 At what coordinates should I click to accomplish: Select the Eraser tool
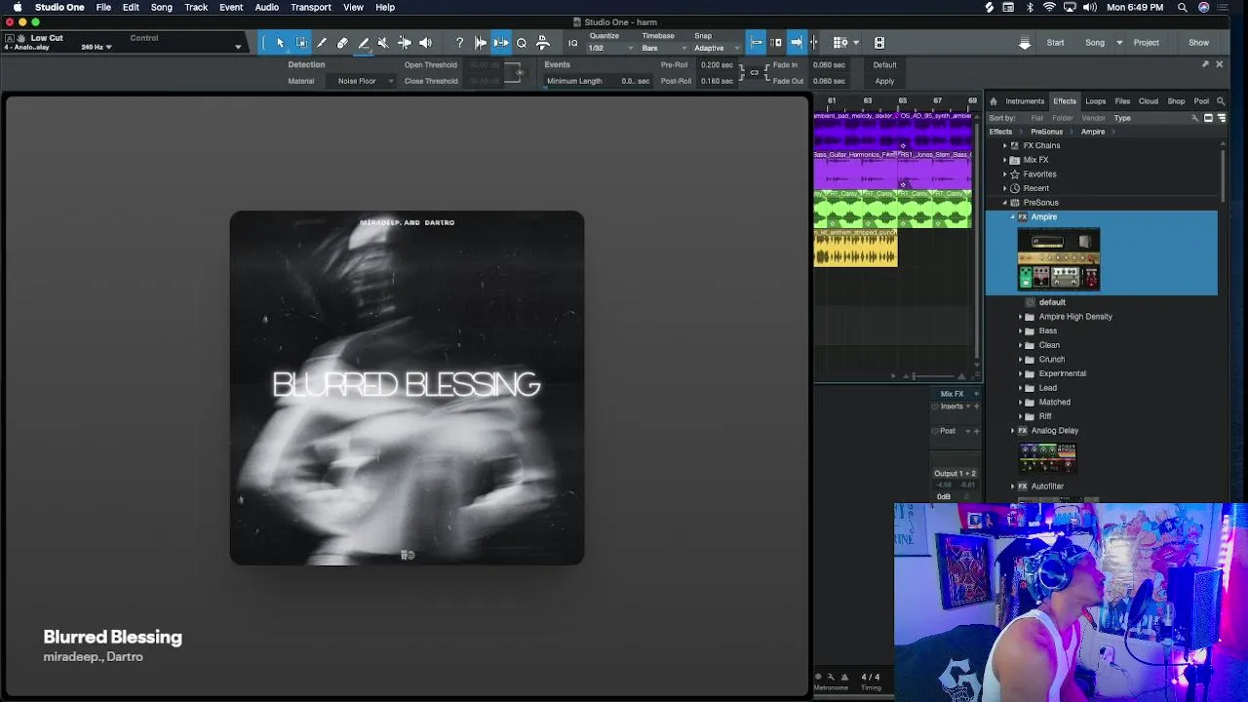tap(342, 43)
